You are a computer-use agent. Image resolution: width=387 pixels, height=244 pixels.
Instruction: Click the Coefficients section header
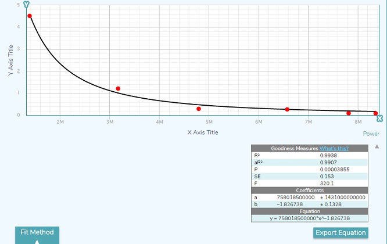[x=310, y=191]
